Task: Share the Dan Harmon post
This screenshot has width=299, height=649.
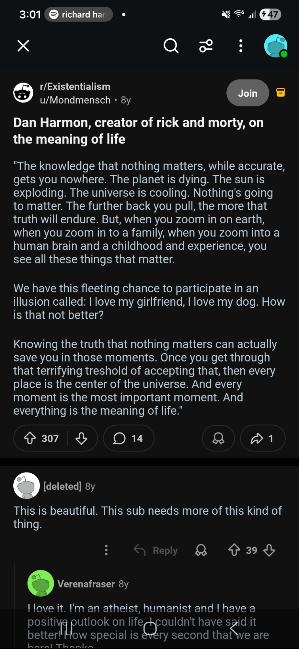Action: pos(262,438)
